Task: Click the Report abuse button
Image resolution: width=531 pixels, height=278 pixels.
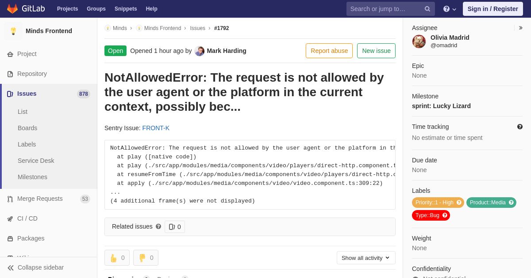Action: 329,51
